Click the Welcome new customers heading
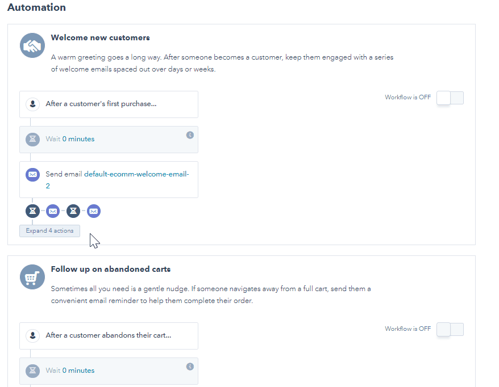The image size is (499, 387). (x=100, y=37)
